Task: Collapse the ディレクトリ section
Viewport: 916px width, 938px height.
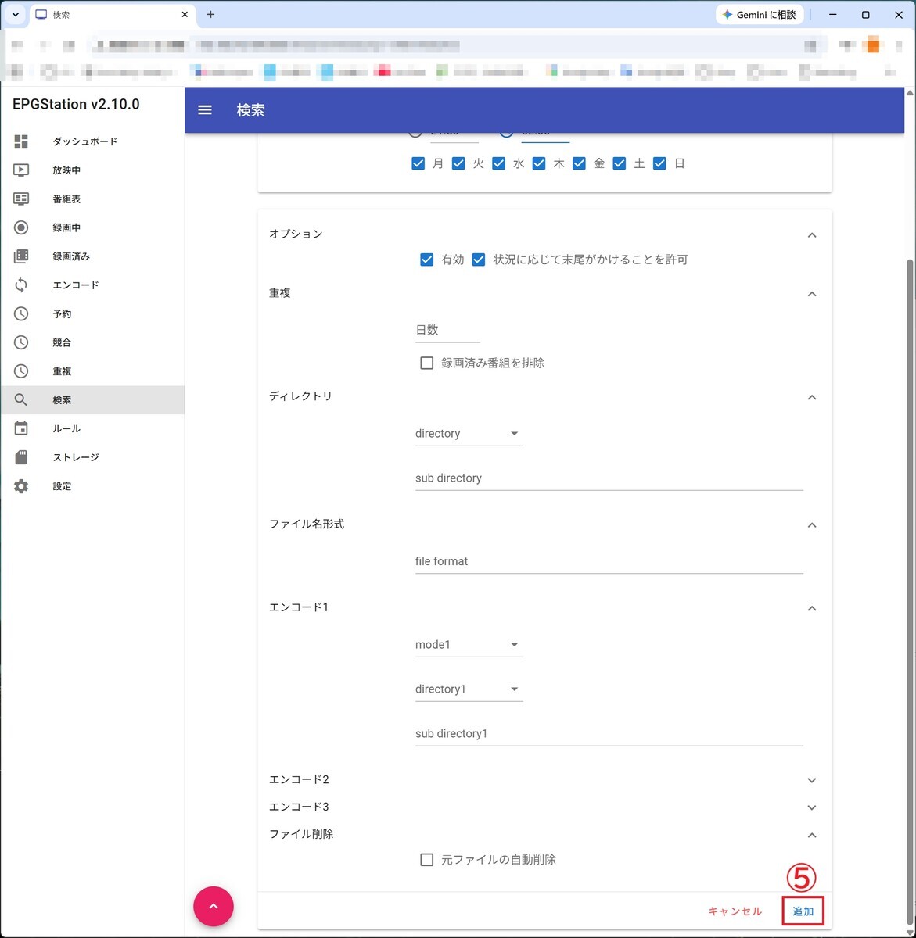Action: 812,397
